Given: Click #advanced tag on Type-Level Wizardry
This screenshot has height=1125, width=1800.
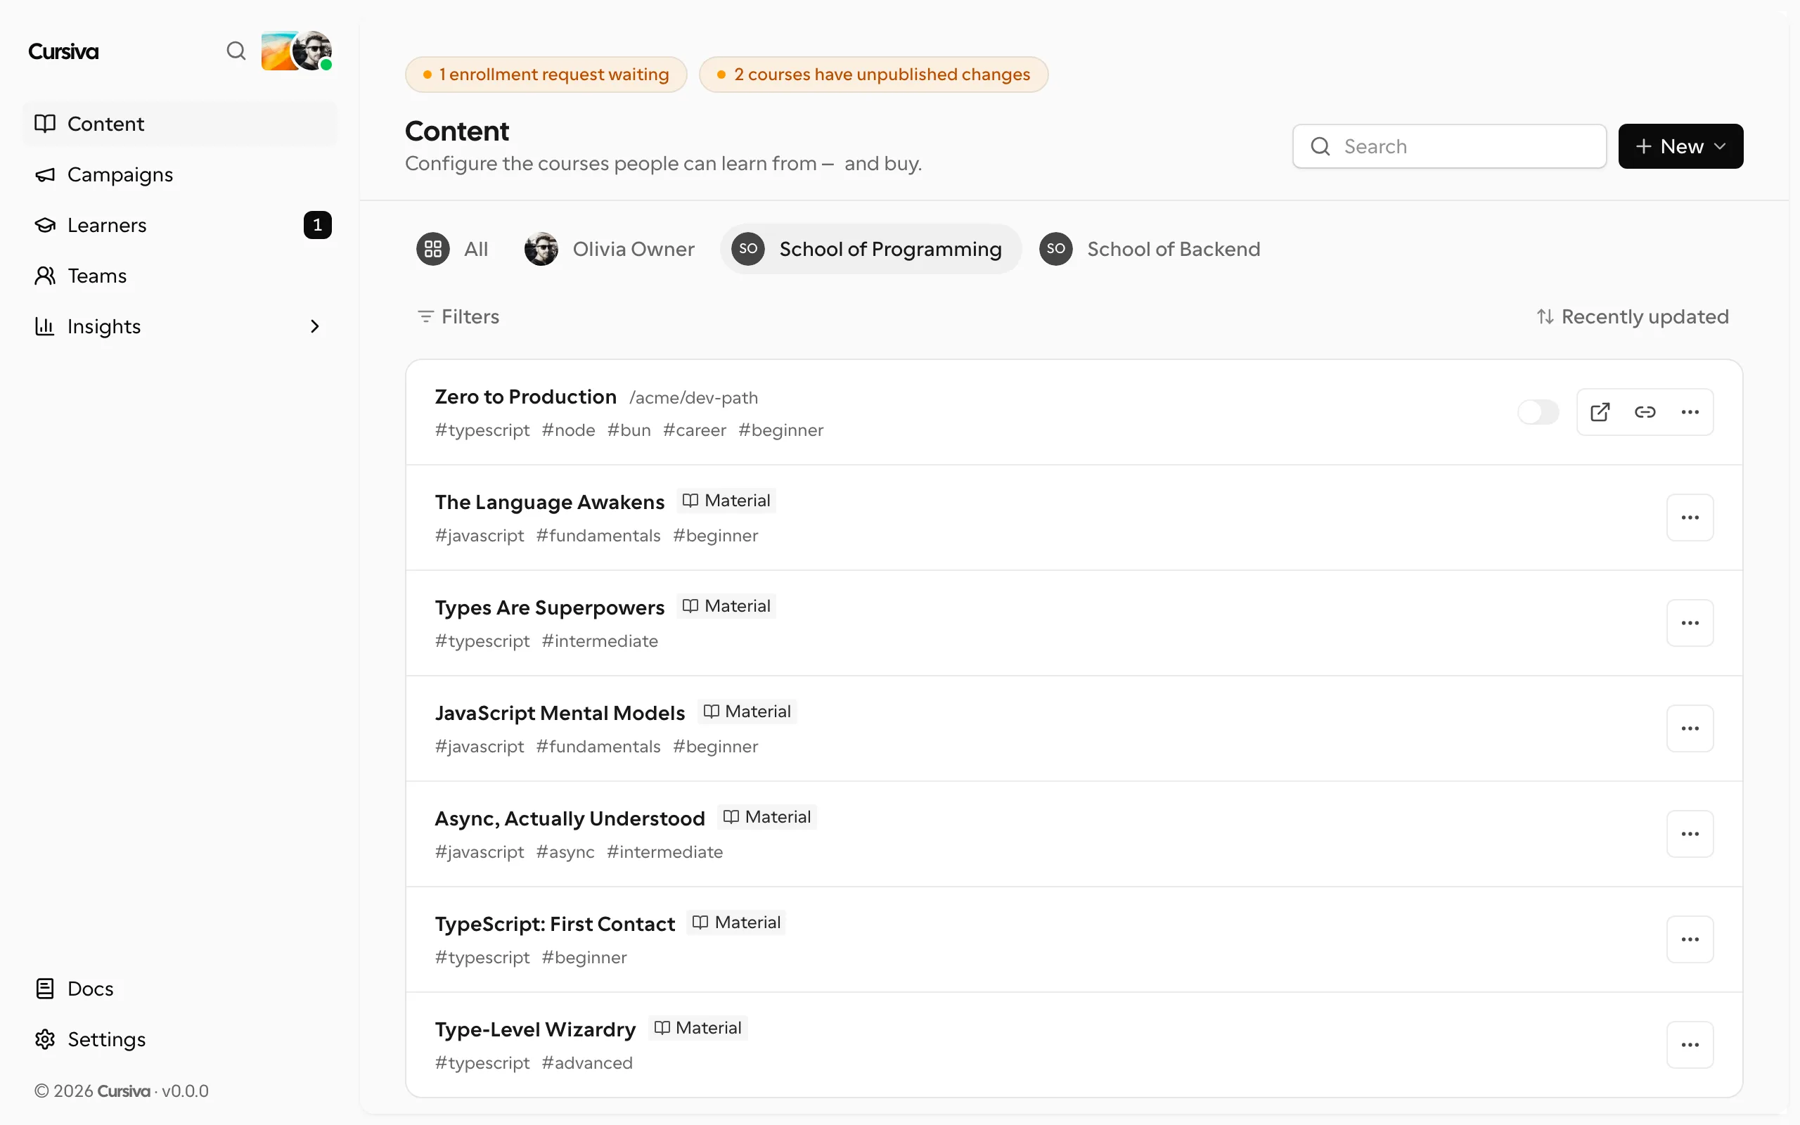Looking at the screenshot, I should [x=587, y=1063].
